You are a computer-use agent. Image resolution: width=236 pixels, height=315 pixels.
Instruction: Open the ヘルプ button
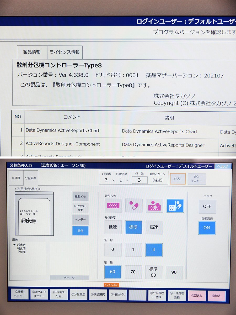point(223,166)
